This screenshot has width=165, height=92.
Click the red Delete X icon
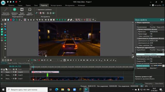pos(11,20)
